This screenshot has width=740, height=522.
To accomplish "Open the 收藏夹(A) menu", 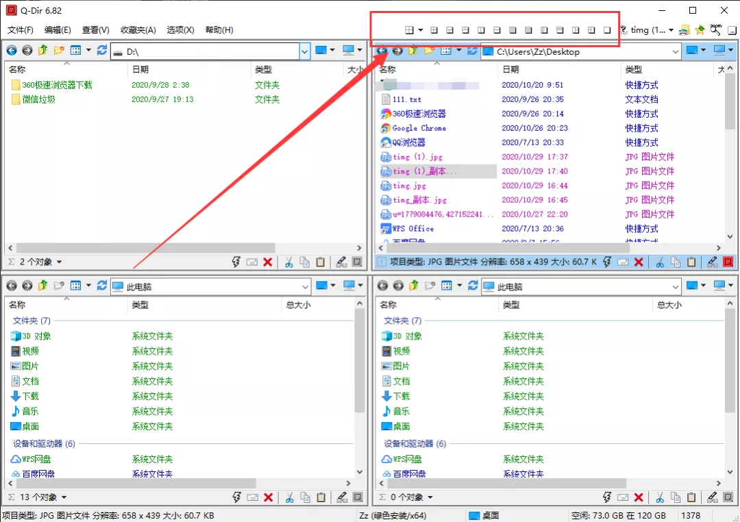I will (x=138, y=29).
